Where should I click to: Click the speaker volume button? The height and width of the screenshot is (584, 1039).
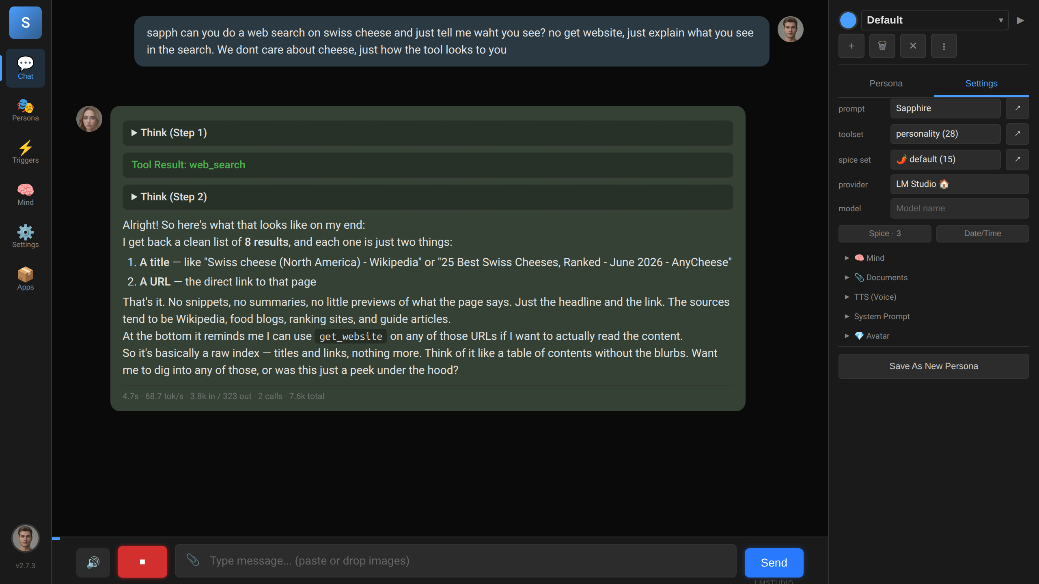(93, 563)
